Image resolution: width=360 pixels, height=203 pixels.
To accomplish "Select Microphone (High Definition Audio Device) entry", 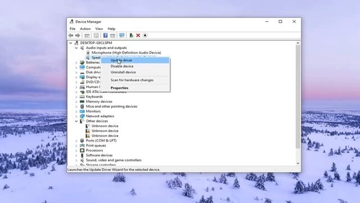I will [x=126, y=52].
